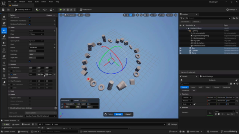Toggle visibility of Box actor

pos(180,48)
